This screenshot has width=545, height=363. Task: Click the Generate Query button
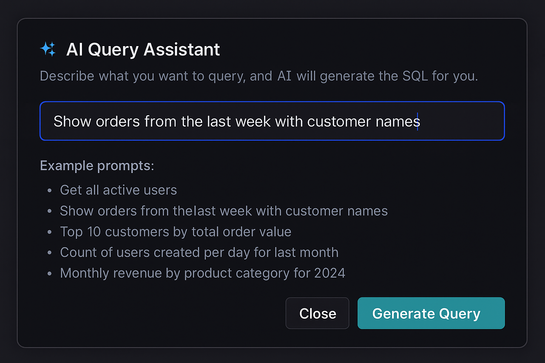tap(426, 313)
